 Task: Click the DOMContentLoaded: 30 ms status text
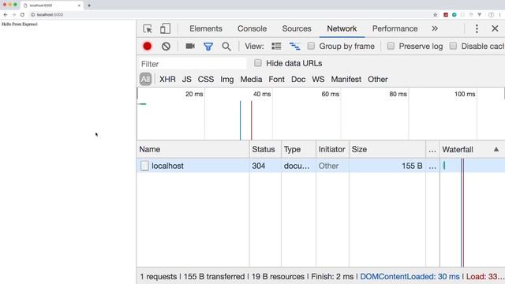click(410, 277)
